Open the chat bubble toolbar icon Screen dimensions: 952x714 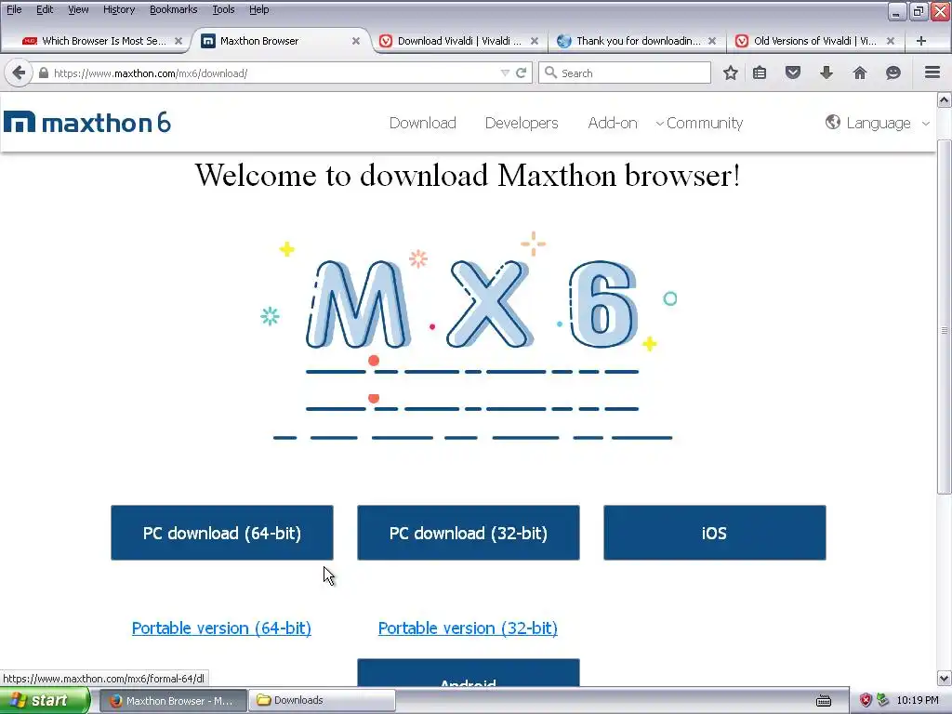[x=893, y=73]
